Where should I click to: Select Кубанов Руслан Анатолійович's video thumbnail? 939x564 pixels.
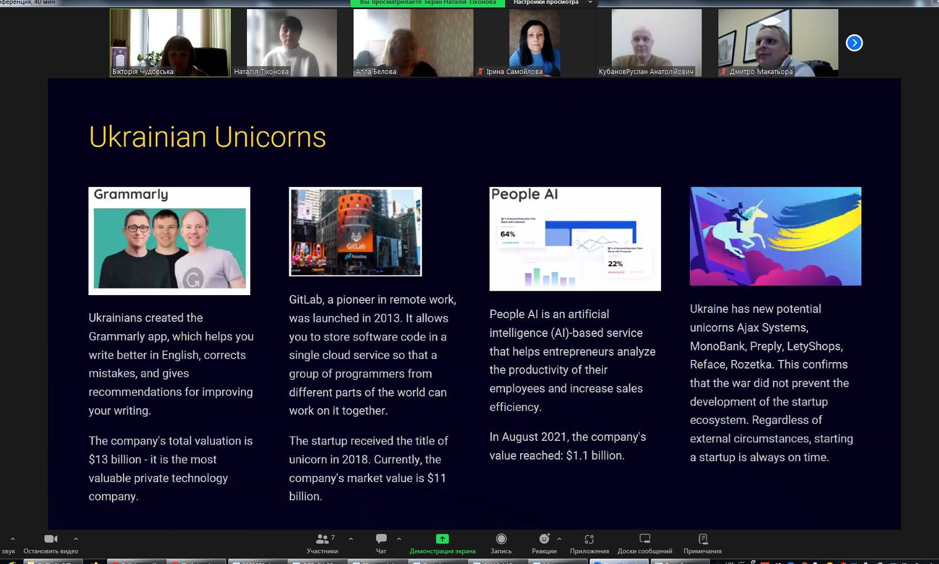657,43
